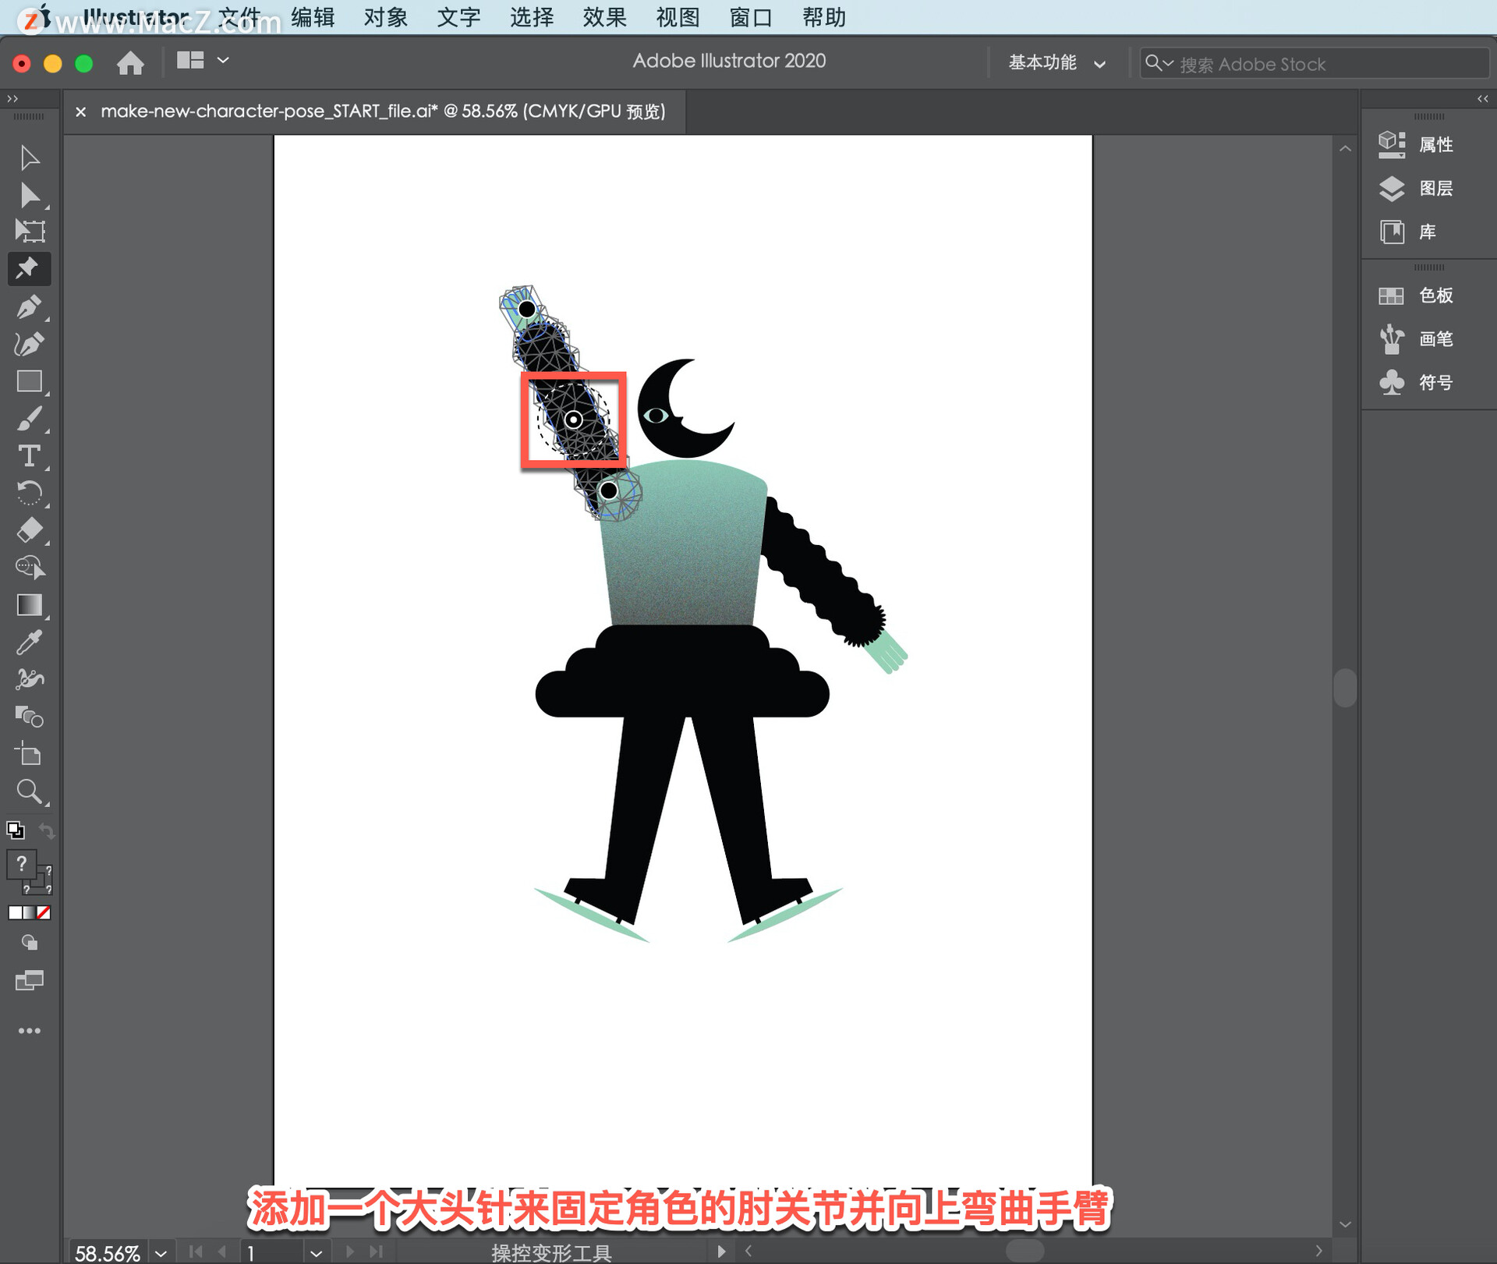Open the 基本功能 workspace dropdown
The image size is (1497, 1264).
click(1056, 62)
